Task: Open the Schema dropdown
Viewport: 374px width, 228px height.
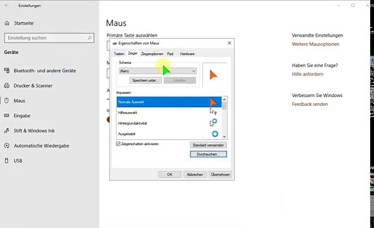Action: [x=158, y=71]
